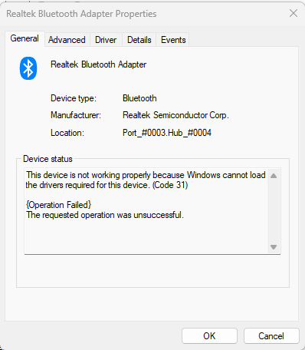Image resolution: width=305 pixels, height=350 pixels.
Task: Click the 'Port_#0003.Hub_#0004' location value
Action: (167, 133)
